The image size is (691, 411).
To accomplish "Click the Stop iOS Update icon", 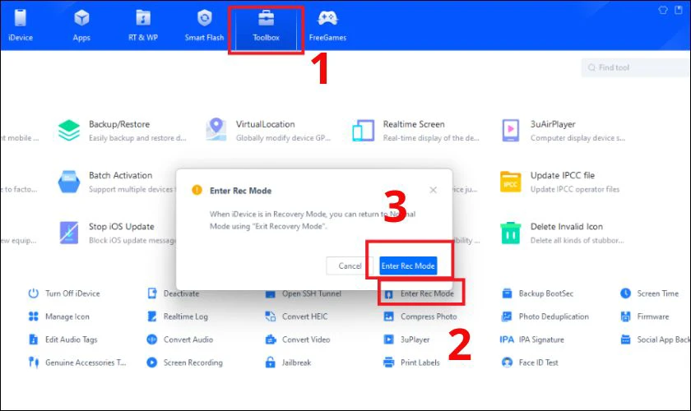I will (69, 233).
